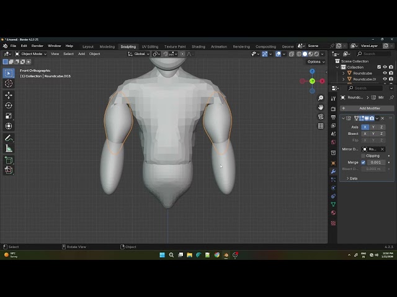This screenshot has height=297, width=397.
Task: Toggle camera view gizmo button
Action: point(321,117)
